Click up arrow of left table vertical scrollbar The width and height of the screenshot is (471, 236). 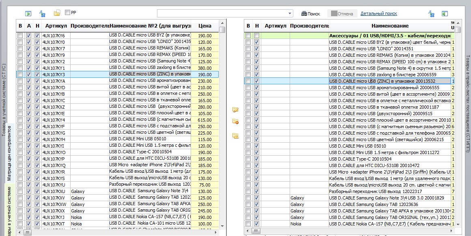(x=222, y=23)
